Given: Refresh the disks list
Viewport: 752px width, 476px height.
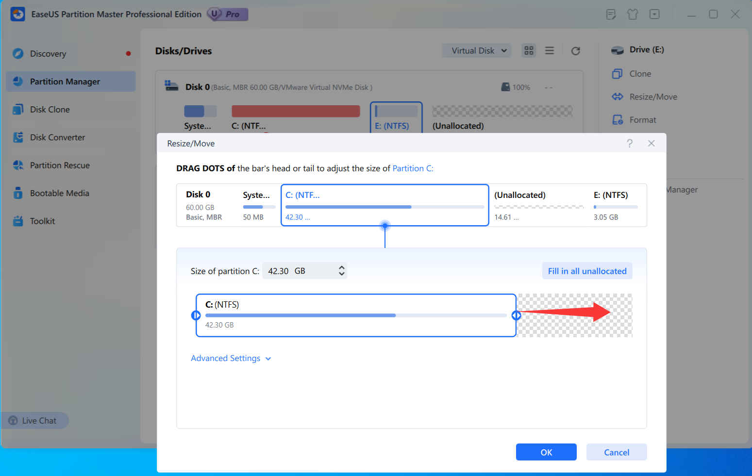Looking at the screenshot, I should pos(576,51).
